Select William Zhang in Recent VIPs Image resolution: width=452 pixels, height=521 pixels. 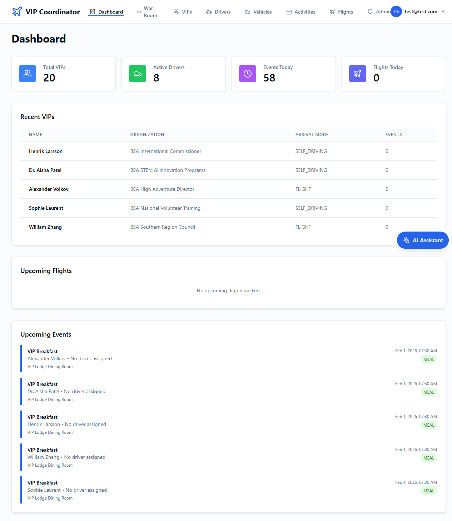(45, 227)
